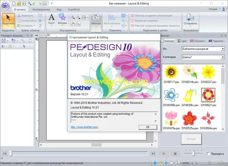Open the ScanNCut ribbon tab
The width and height of the screenshot is (228, 166).
tap(74, 9)
